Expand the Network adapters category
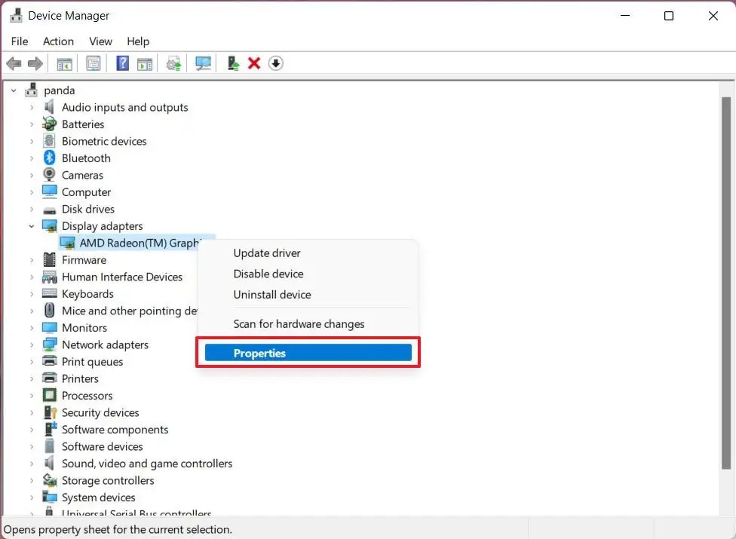The width and height of the screenshot is (736, 539). [30, 345]
